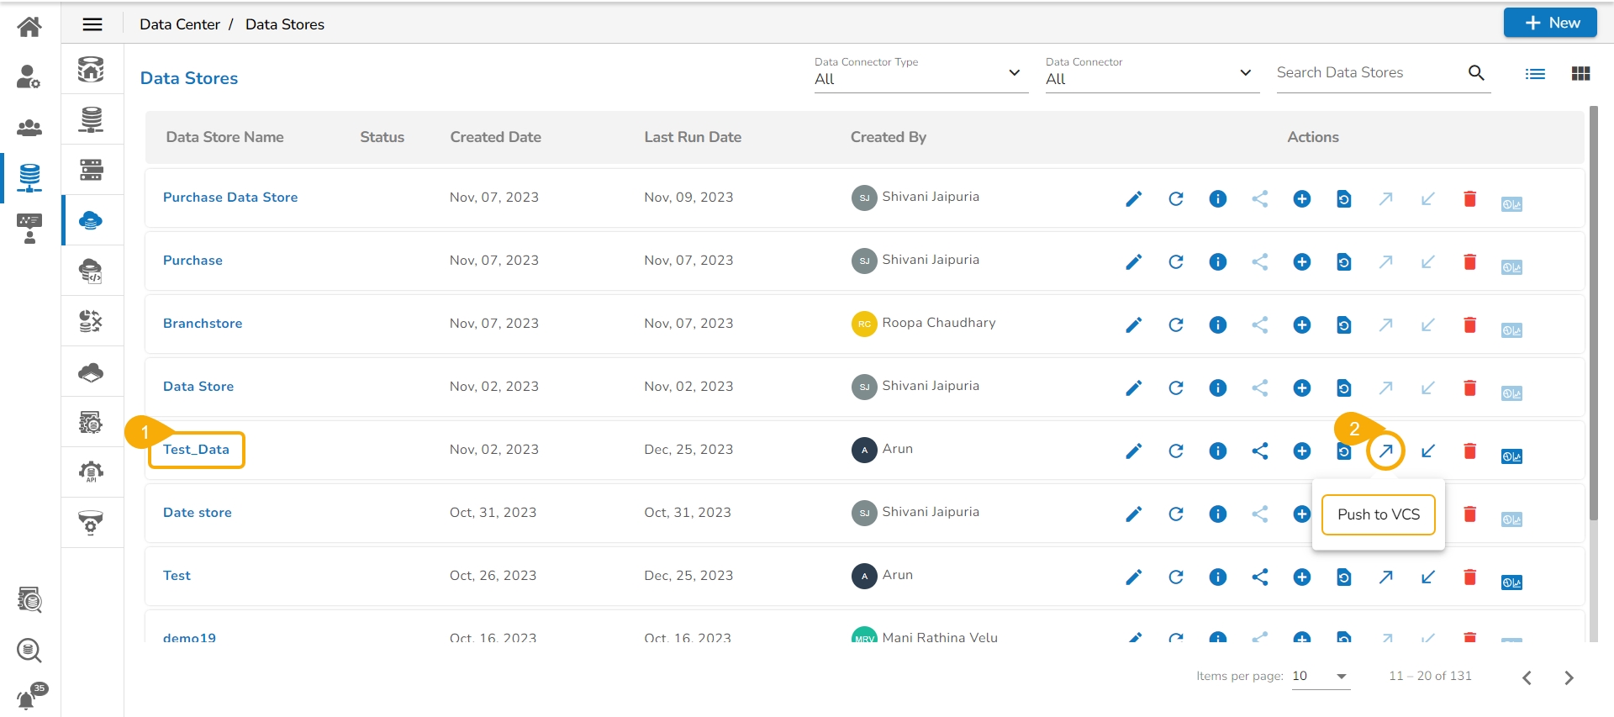1614x717 pixels.
Task: Toggle the hamburger menu panel
Action: click(x=92, y=24)
